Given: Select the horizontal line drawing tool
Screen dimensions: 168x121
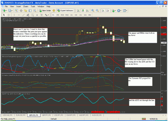Looking at the screenshot, I should coord(19,15).
